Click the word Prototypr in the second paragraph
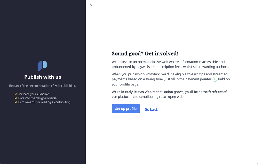The height and width of the screenshot is (164, 258). coord(153,74)
